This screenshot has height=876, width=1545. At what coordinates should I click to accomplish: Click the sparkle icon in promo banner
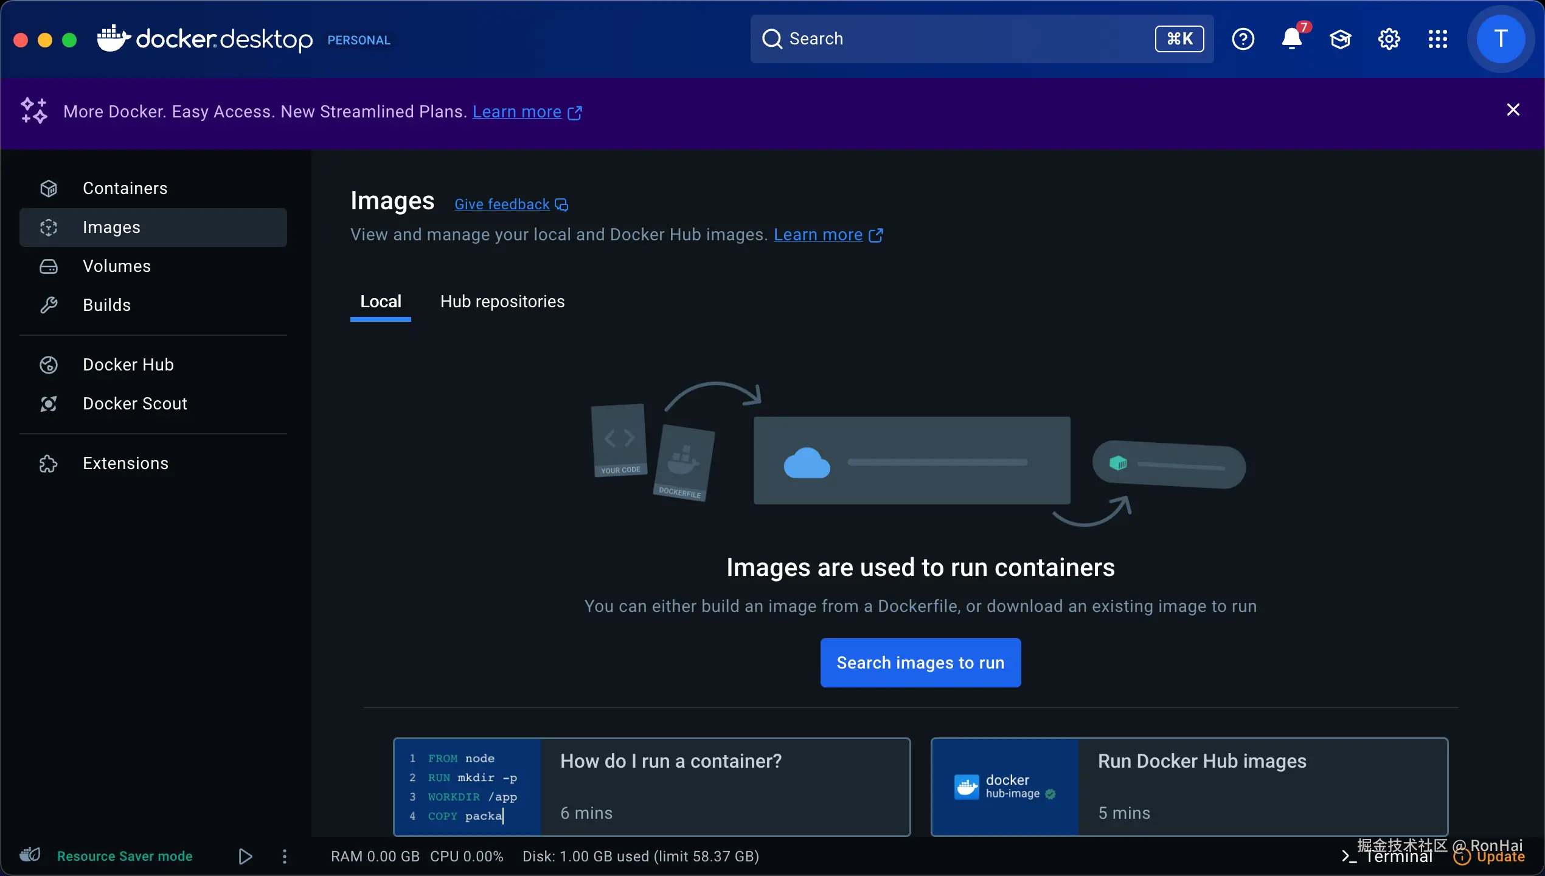click(34, 111)
